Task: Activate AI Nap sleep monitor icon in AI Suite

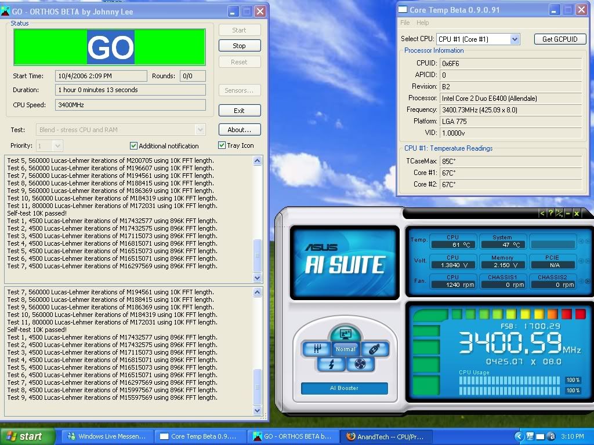Action: point(346,333)
